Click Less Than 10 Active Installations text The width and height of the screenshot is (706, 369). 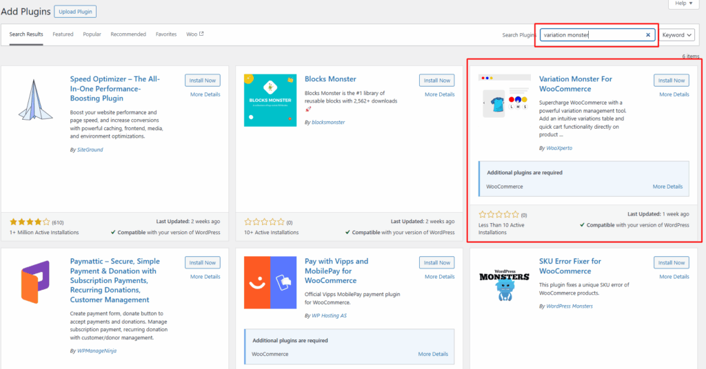[501, 229]
